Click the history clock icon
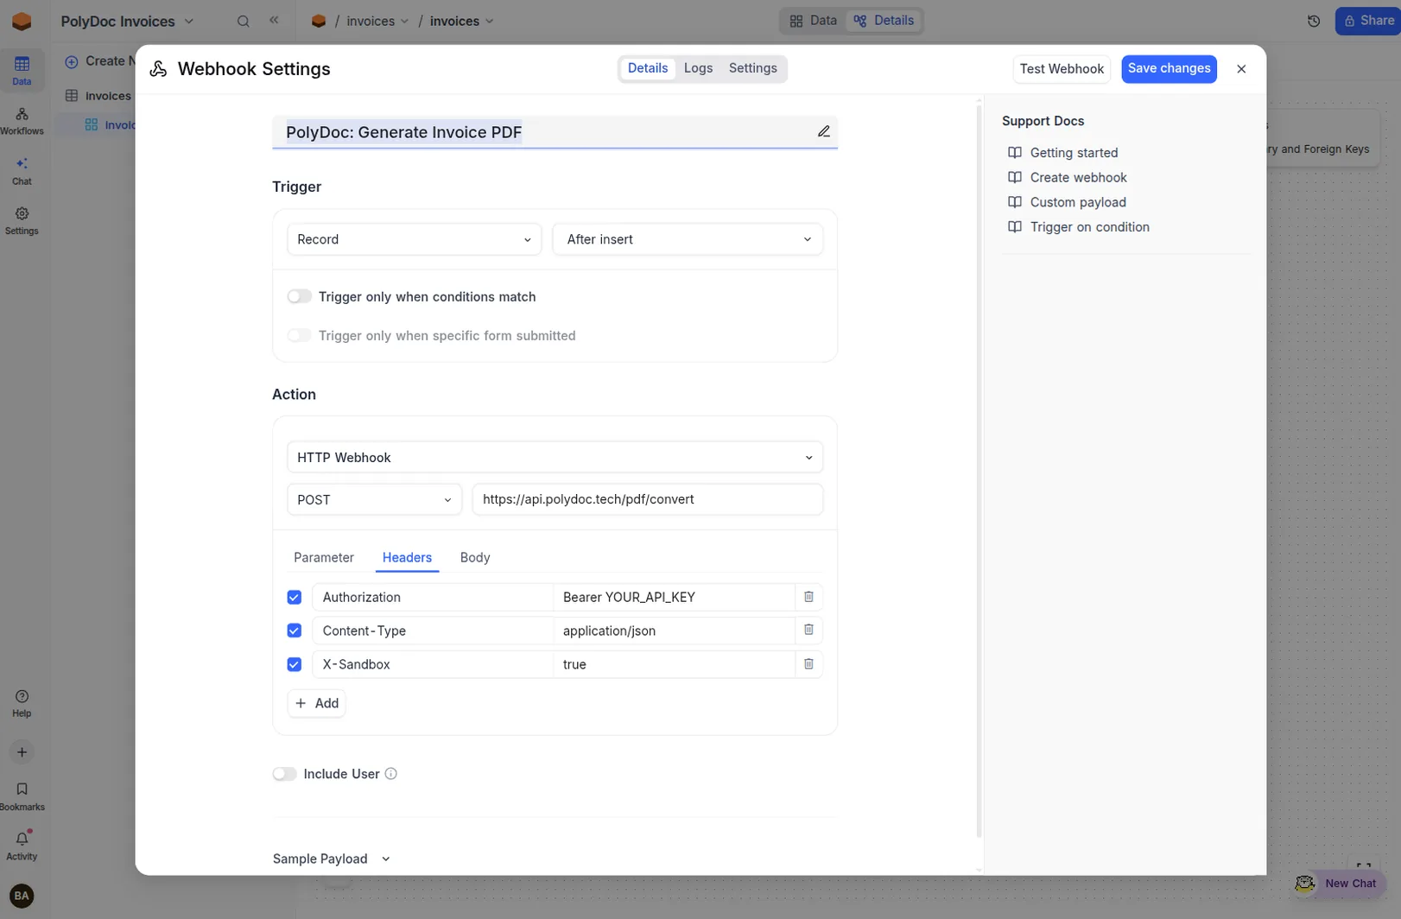This screenshot has width=1401, height=919. tap(1314, 21)
